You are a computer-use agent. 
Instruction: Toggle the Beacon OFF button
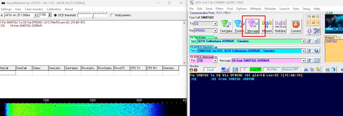pyautogui.click(x=291, y=69)
